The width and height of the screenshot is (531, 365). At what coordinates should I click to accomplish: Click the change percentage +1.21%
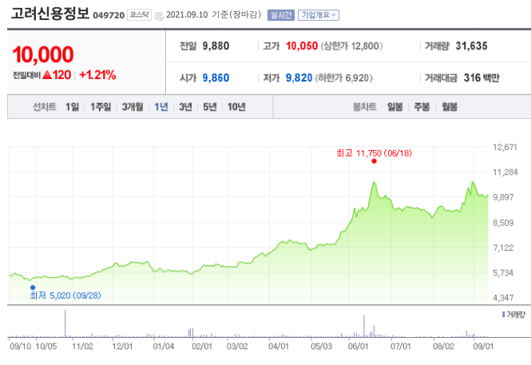97,75
